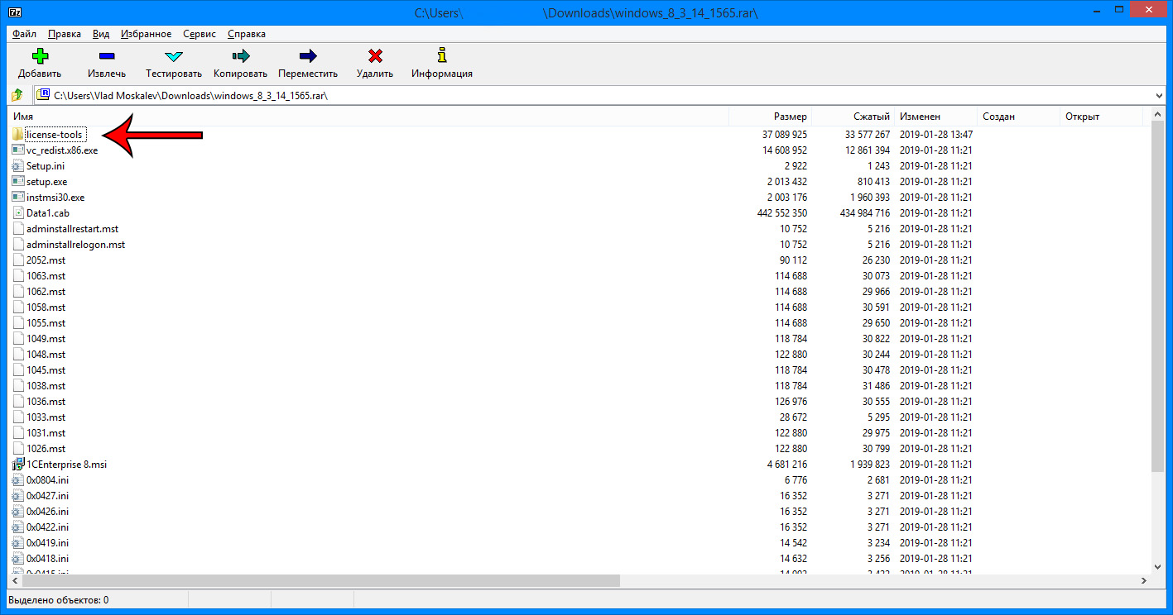Select the 1048.mst file name
The height and width of the screenshot is (615, 1173).
[46, 354]
